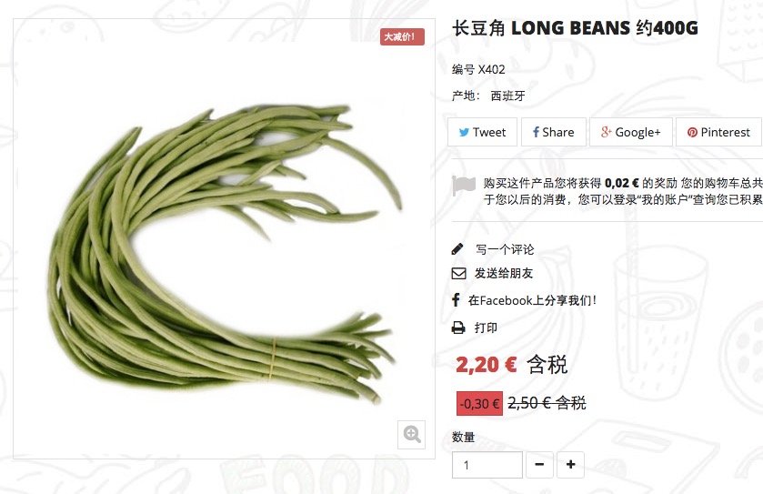Click the Facebook f icon in Share button

pos(536,132)
